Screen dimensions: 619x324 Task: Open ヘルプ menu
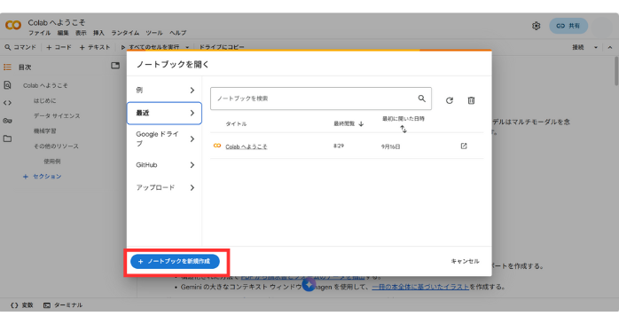(178, 33)
